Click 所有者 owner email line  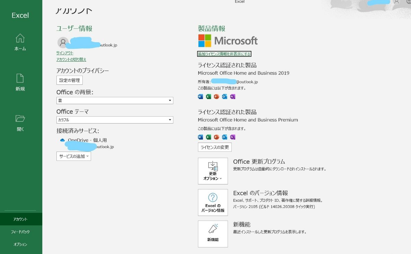coord(228,82)
